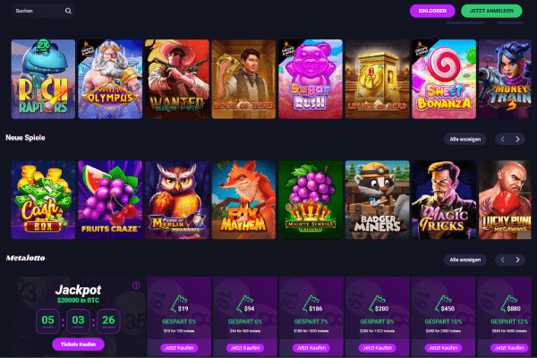Image resolution: width=537 pixels, height=358 pixels.
Task: Purchase the $450 ticket bundle
Action: click(443, 348)
